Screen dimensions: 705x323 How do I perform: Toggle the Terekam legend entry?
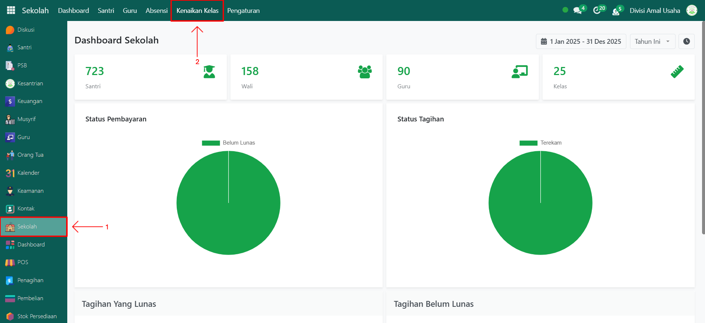pyautogui.click(x=540, y=143)
